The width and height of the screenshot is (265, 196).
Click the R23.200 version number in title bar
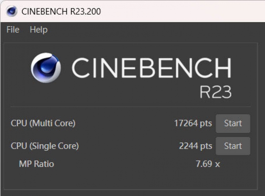tap(86, 11)
